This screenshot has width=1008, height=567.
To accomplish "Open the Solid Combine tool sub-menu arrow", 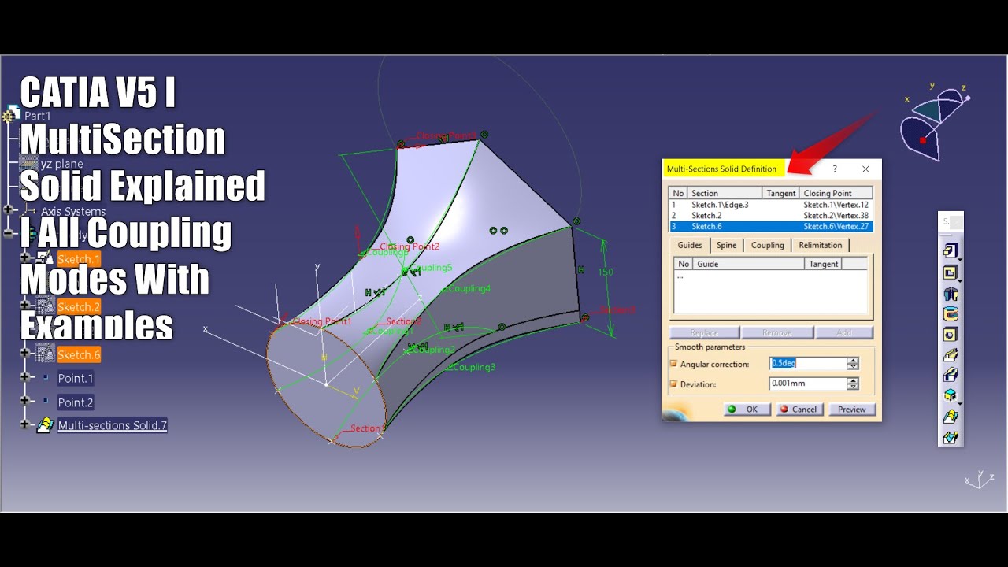I will 959,403.
